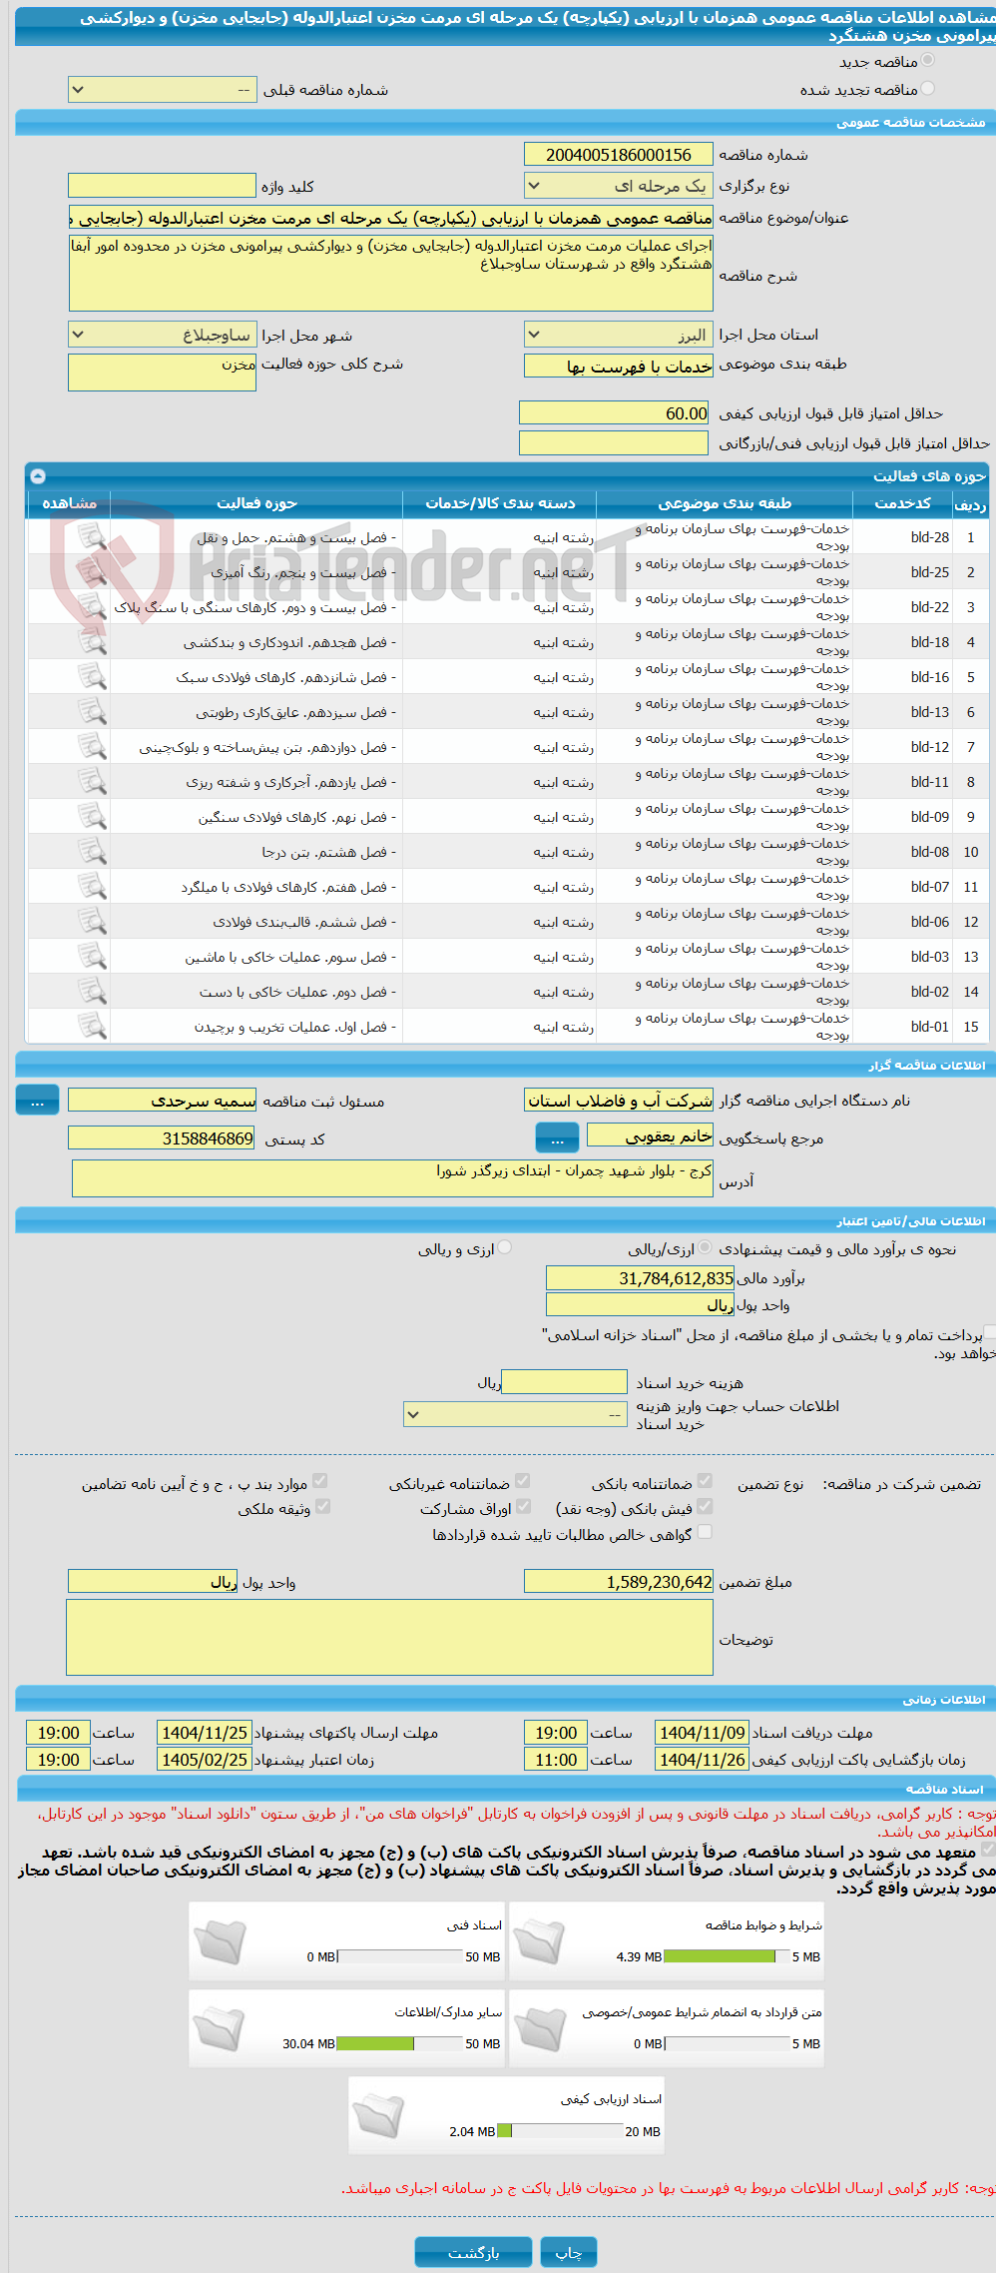
Task: Click the توضیحات text area
Action: tap(390, 1638)
